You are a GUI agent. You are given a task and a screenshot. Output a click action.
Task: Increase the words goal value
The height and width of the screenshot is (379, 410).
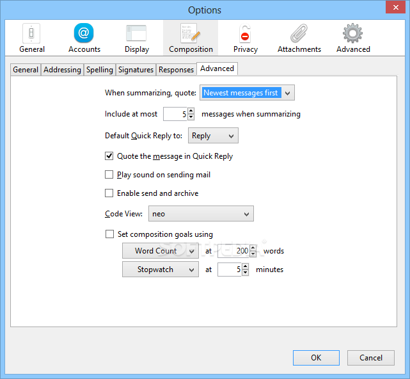pos(253,248)
